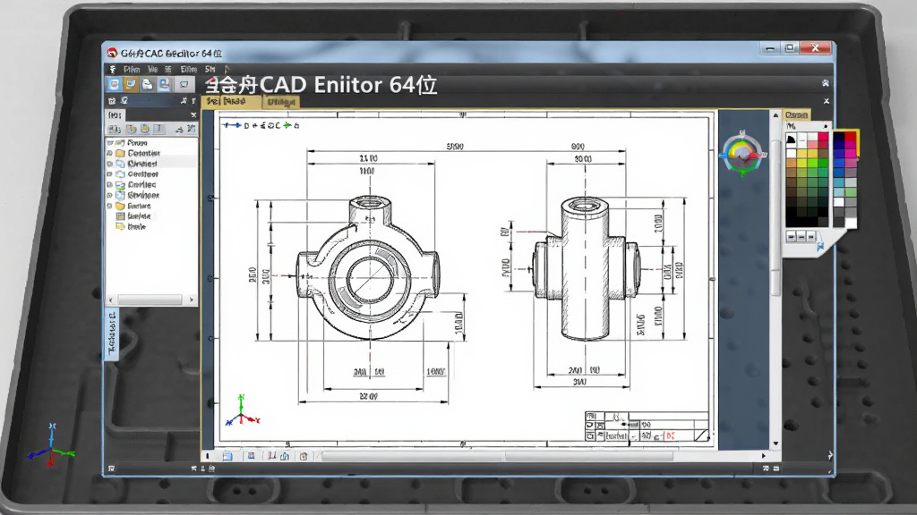917x515 pixels.
Task: Click the red app icon in the title bar
Action: click(x=112, y=53)
